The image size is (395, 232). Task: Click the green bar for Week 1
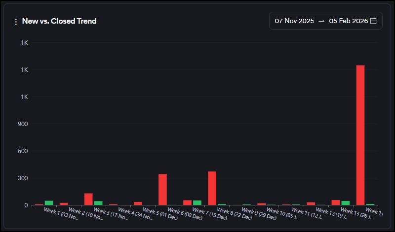(x=49, y=202)
